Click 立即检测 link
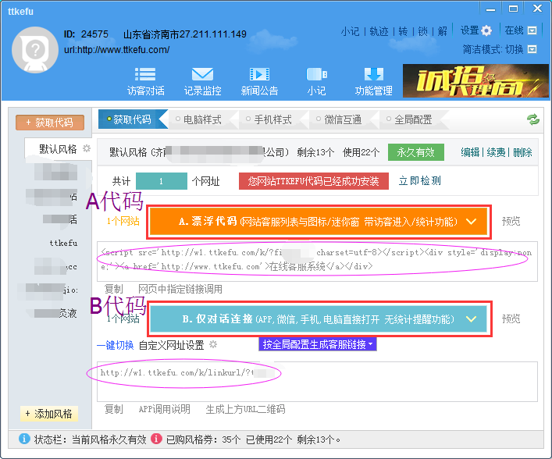This screenshot has height=459, width=552. 419,180
